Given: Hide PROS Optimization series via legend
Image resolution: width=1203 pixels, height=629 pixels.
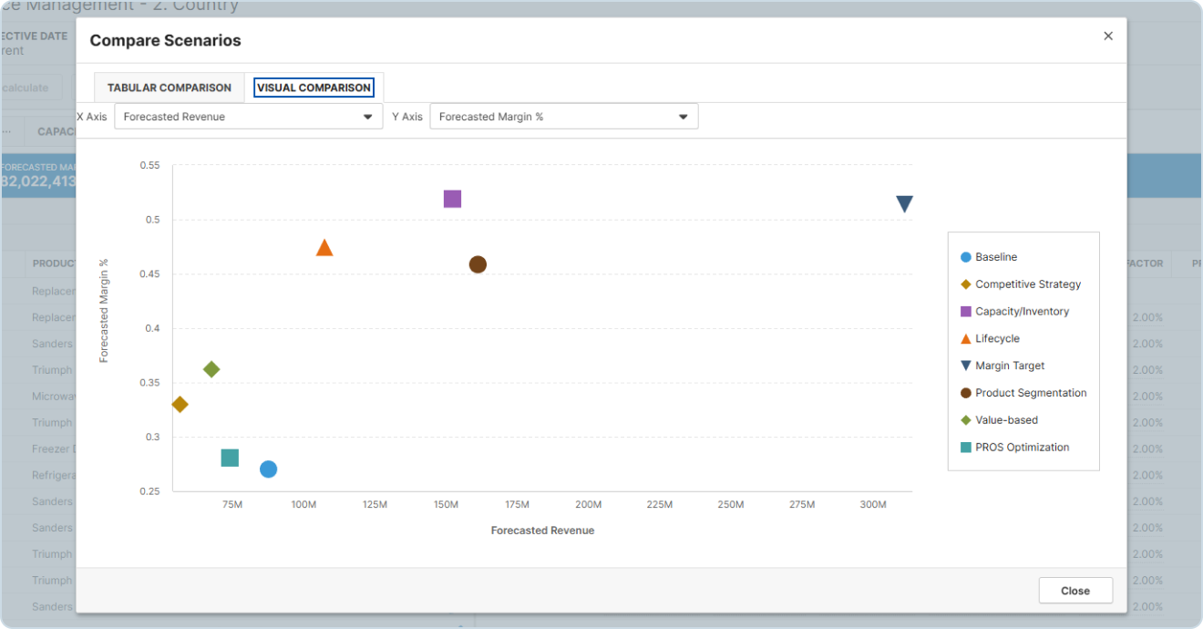Looking at the screenshot, I should 1022,448.
